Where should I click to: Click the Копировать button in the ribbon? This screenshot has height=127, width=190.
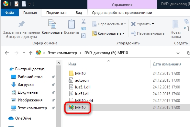click(x=52, y=27)
